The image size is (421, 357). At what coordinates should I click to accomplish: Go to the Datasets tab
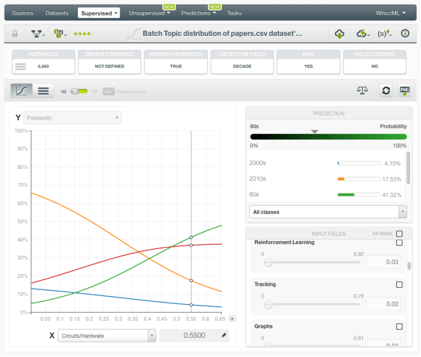[x=57, y=13]
